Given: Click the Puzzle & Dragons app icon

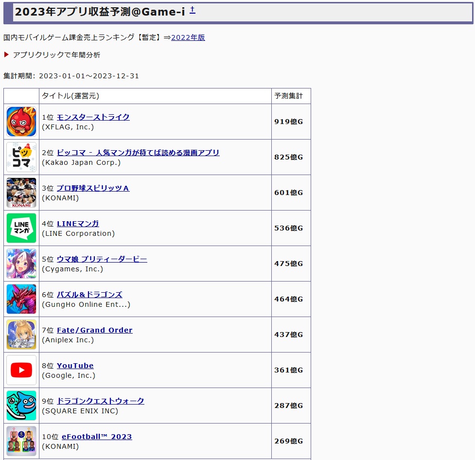Looking at the screenshot, I should 21,299.
